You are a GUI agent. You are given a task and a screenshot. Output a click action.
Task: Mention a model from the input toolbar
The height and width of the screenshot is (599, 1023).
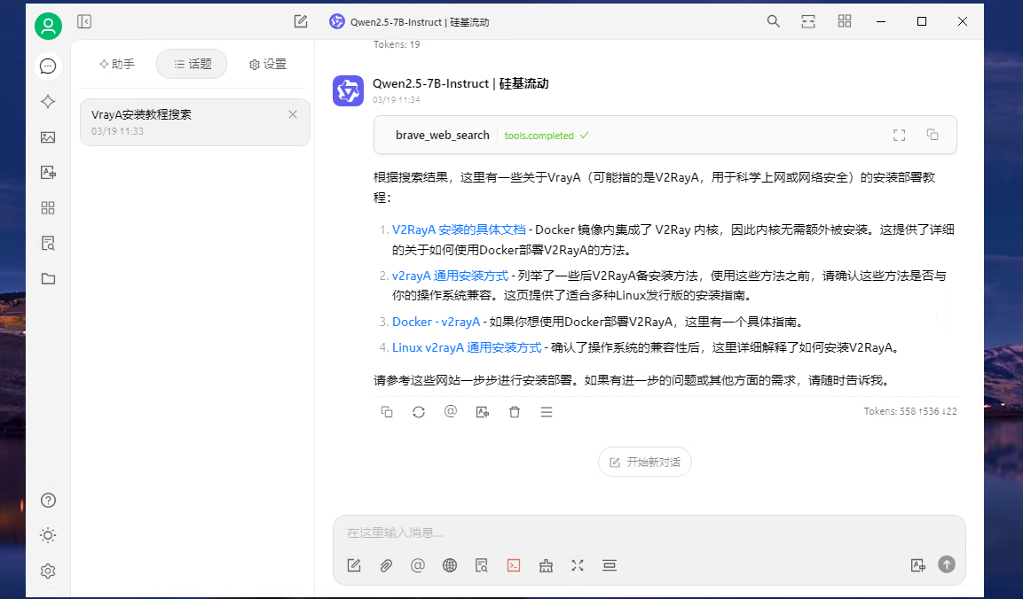[x=418, y=565]
